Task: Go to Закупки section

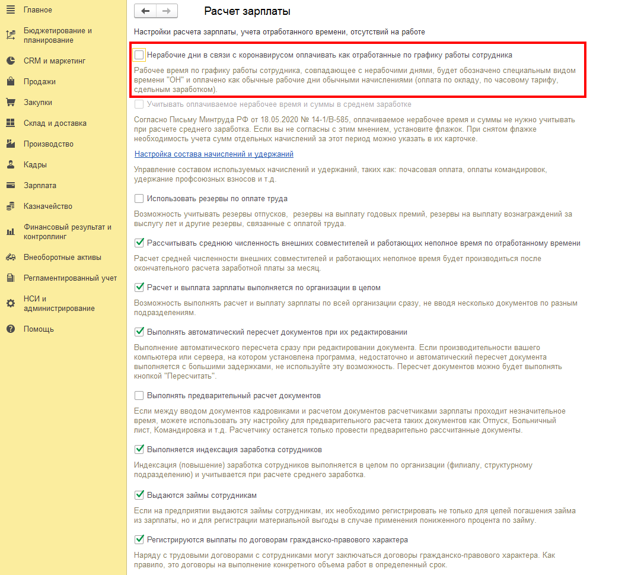Action: coord(38,102)
